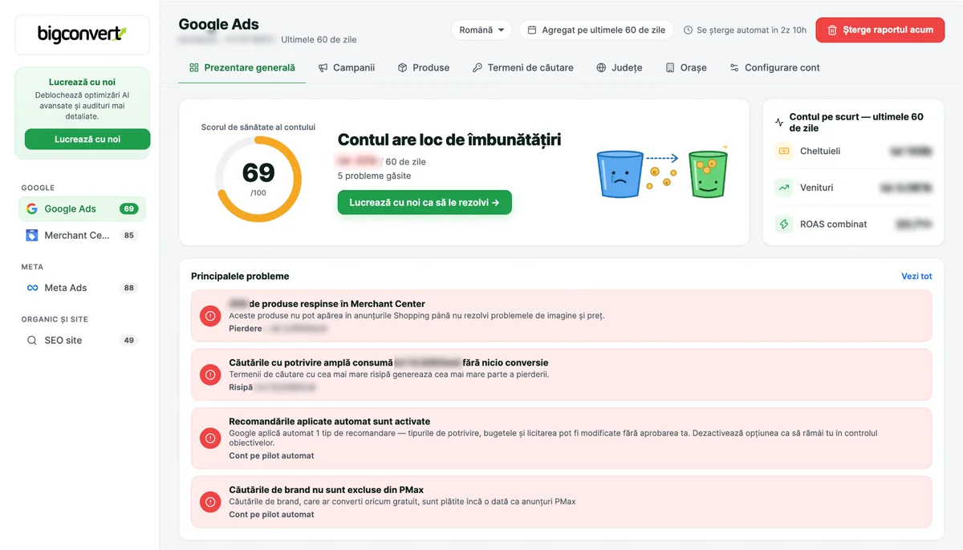Click the Meta infinity icon in sidebar

point(32,288)
